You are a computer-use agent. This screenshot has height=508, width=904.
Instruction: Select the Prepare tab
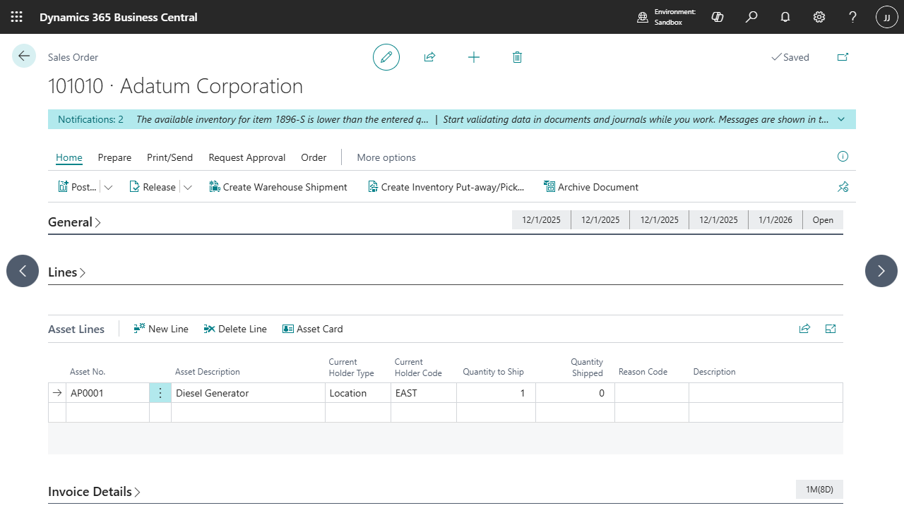114,157
